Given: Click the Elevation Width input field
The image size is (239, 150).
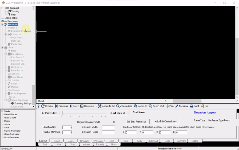Looking at the screenshot, I should pos(108,127).
